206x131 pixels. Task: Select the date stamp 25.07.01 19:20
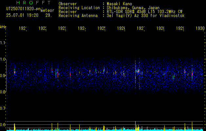coord(22,15)
